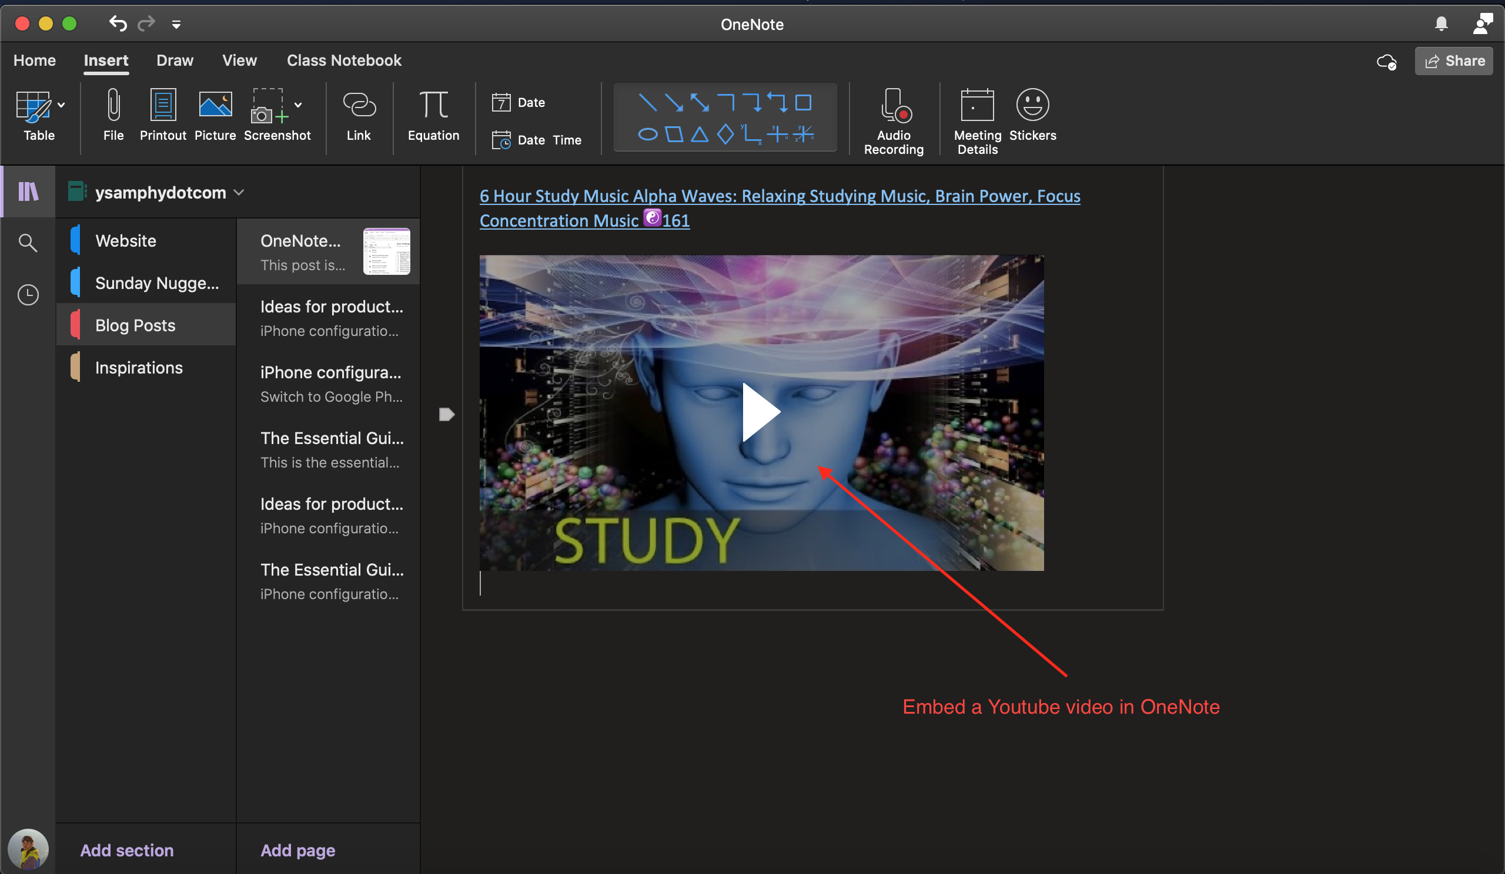Customize the Quick Access Toolbar dropdown

click(x=176, y=25)
